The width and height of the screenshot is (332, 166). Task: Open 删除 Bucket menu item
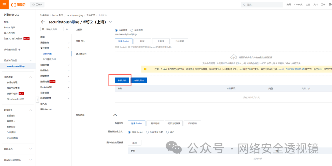coord(46,110)
